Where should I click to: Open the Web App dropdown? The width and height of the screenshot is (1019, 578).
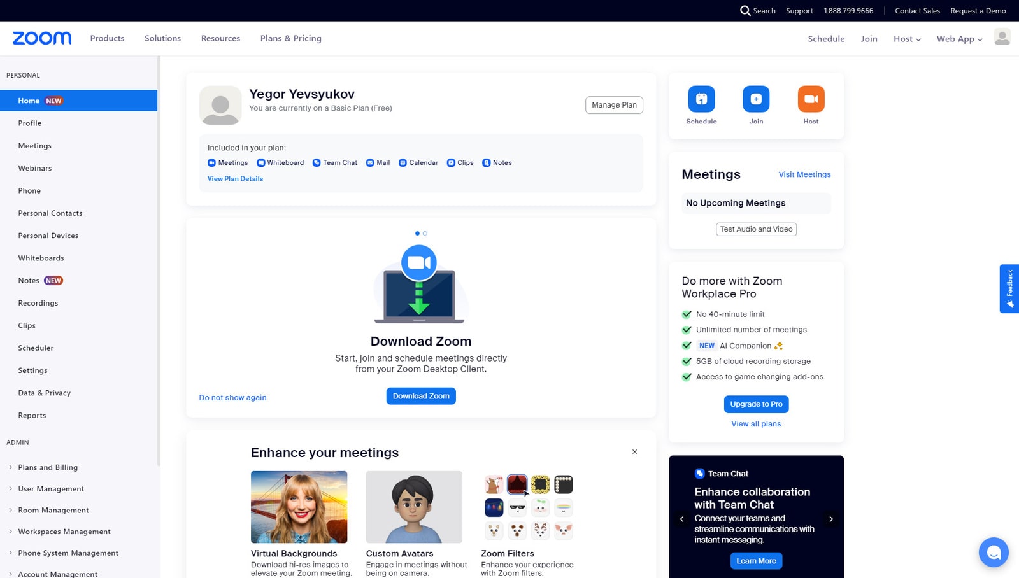[x=959, y=39]
